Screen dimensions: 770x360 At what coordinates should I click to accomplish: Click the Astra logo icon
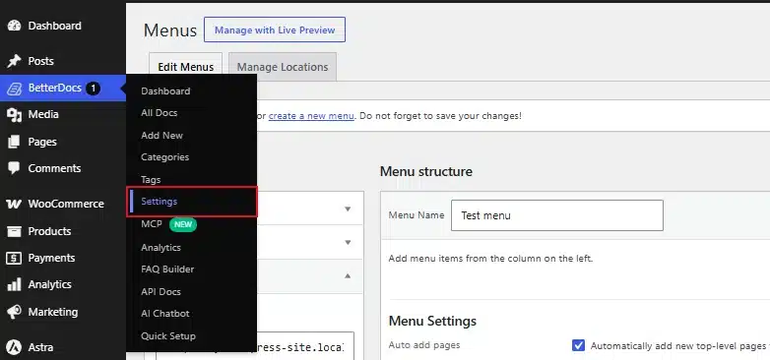[x=14, y=347]
